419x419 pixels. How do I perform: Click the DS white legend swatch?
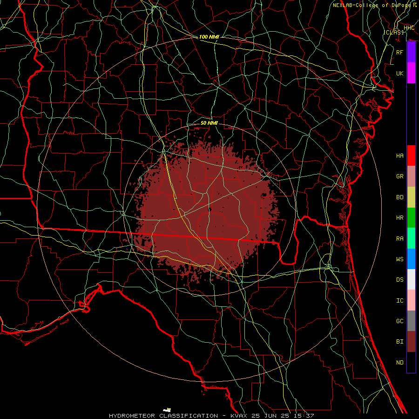pyautogui.click(x=411, y=279)
